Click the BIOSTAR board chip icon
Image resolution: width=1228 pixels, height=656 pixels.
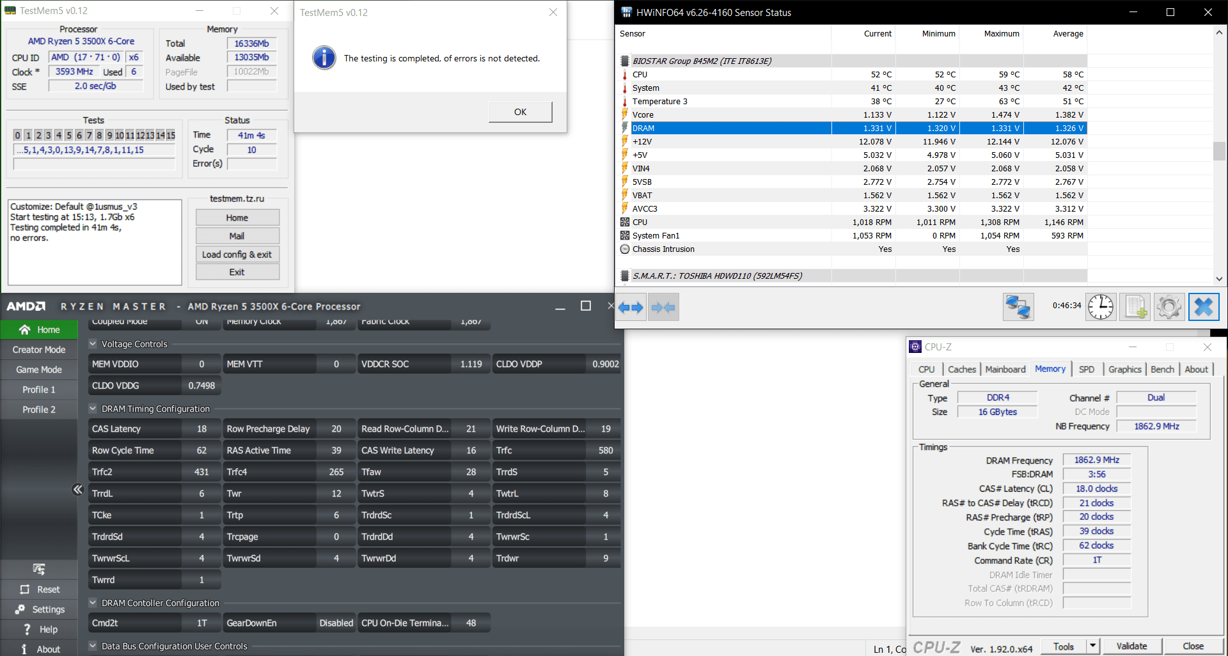625,61
